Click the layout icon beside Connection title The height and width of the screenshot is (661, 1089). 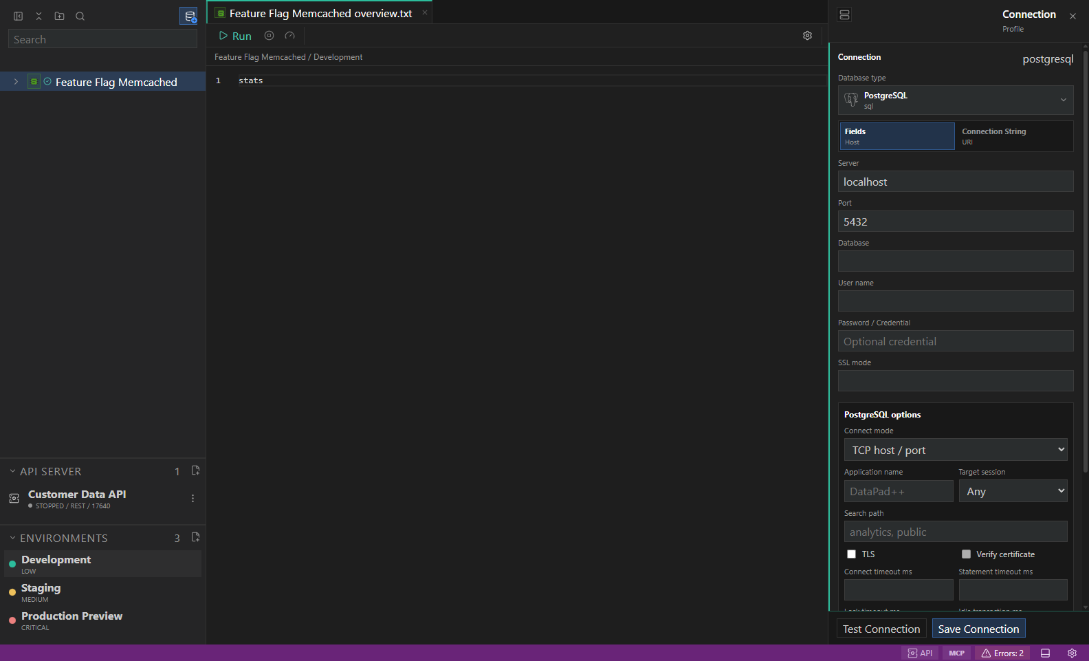(x=845, y=14)
